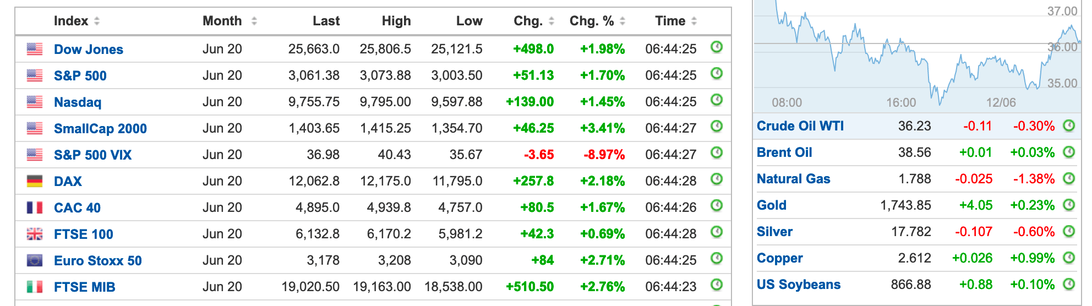This screenshot has height=306, width=1092.
Task: Click the clock icon in Nasdaq row
Action: coord(717,100)
